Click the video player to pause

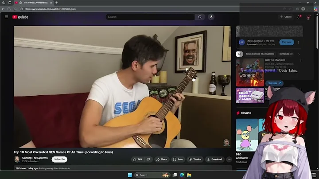[x=122, y=87]
